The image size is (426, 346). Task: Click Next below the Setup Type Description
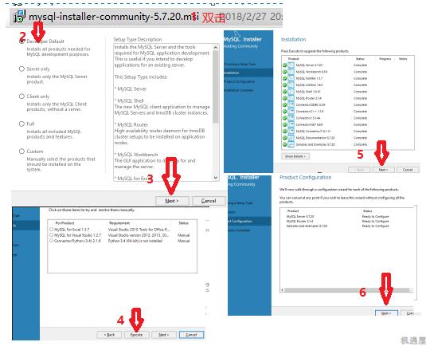click(172, 201)
